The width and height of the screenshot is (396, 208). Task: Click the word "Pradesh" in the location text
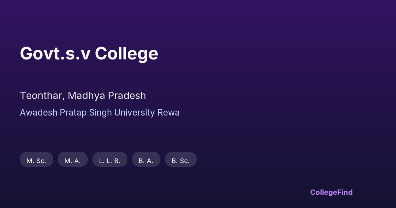coord(127,96)
